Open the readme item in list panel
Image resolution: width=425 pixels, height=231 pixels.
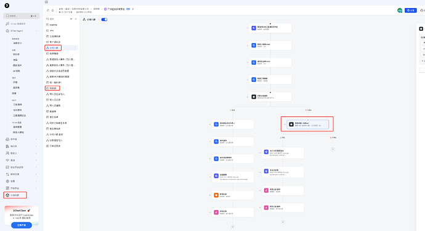click(x=61, y=25)
